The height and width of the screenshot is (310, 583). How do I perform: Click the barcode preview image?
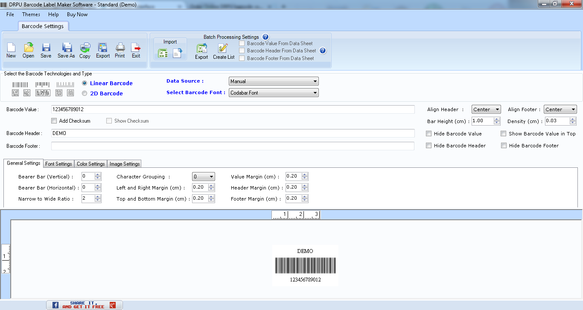pos(305,265)
